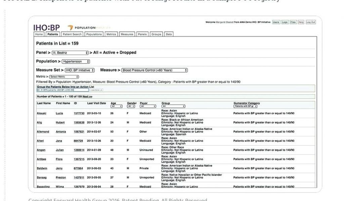This screenshot has width=344, height=201.
Task: Go to the Panels tab
Action: pyautogui.click(x=142, y=34)
